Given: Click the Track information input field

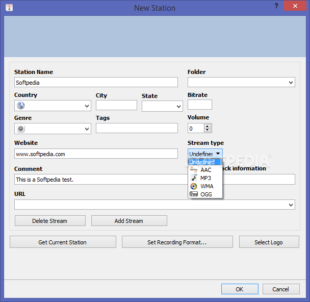Looking at the screenshot, I should click(259, 179).
